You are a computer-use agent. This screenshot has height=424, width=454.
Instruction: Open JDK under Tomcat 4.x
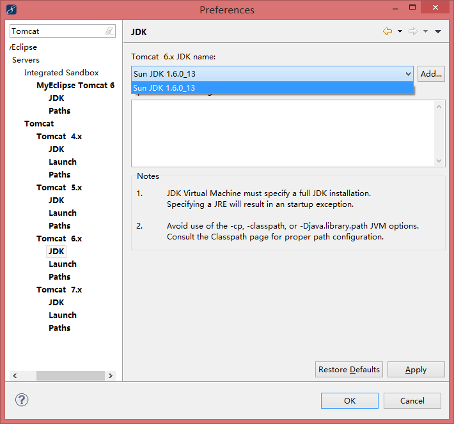pos(56,149)
